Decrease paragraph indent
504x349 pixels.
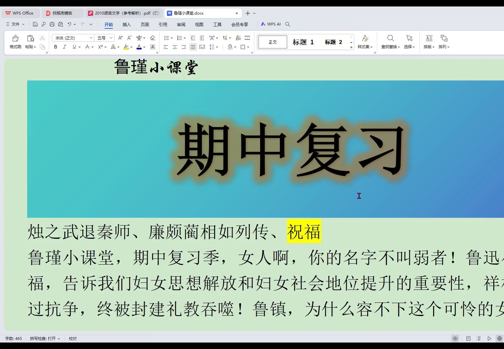(x=193, y=38)
